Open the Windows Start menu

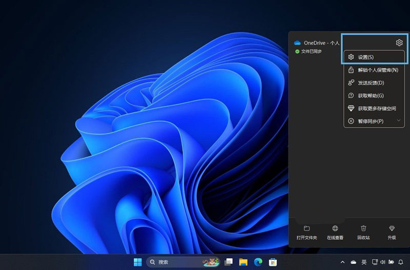(x=138, y=262)
